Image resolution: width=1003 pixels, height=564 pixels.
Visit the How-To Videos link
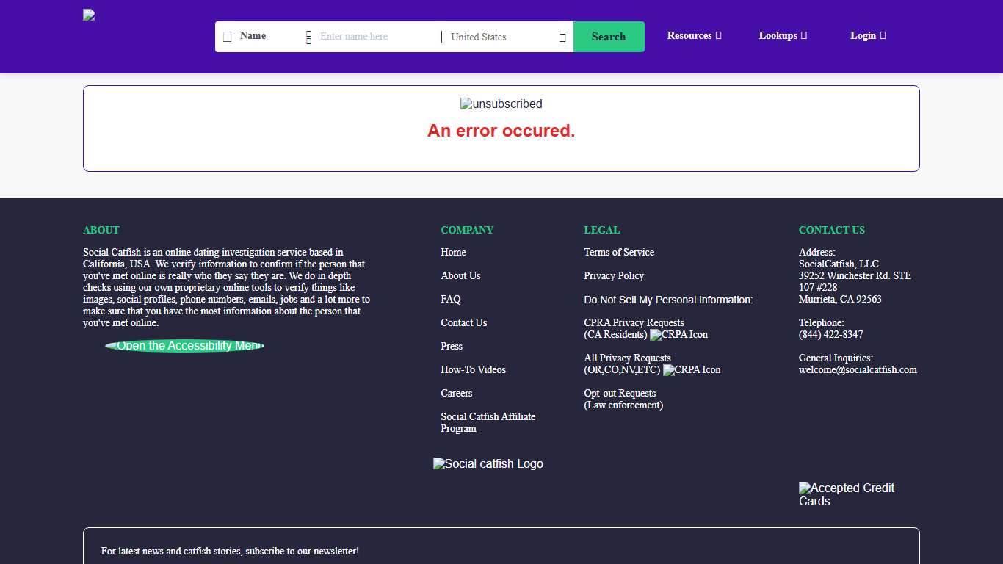tap(473, 369)
